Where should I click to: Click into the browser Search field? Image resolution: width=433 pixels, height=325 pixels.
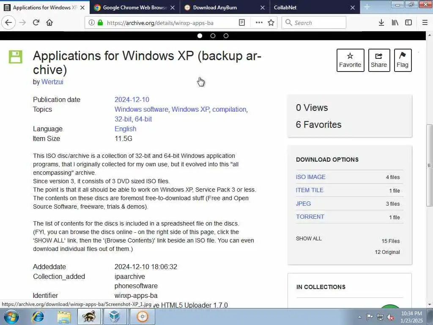(x=314, y=23)
